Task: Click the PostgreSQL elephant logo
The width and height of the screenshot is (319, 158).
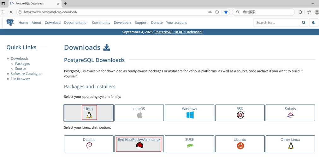Action: click(x=10, y=22)
